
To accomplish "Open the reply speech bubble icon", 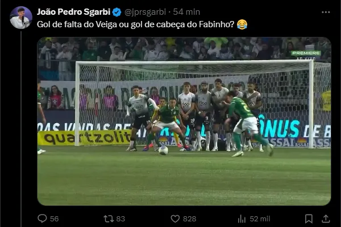I will click(42, 218).
